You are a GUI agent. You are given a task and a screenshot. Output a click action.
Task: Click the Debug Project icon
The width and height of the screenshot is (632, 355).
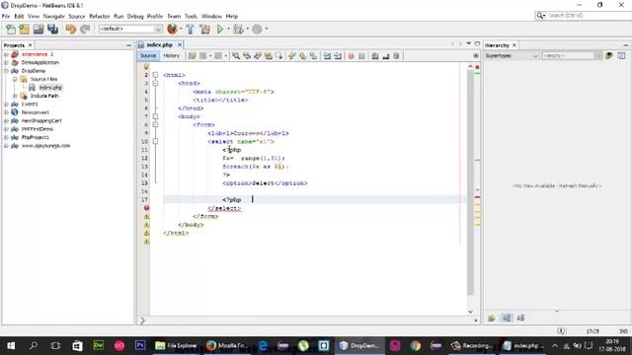(239, 29)
